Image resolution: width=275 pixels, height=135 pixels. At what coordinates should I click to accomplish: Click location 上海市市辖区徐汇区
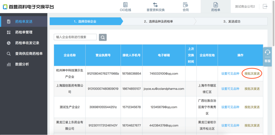coord(207,89)
